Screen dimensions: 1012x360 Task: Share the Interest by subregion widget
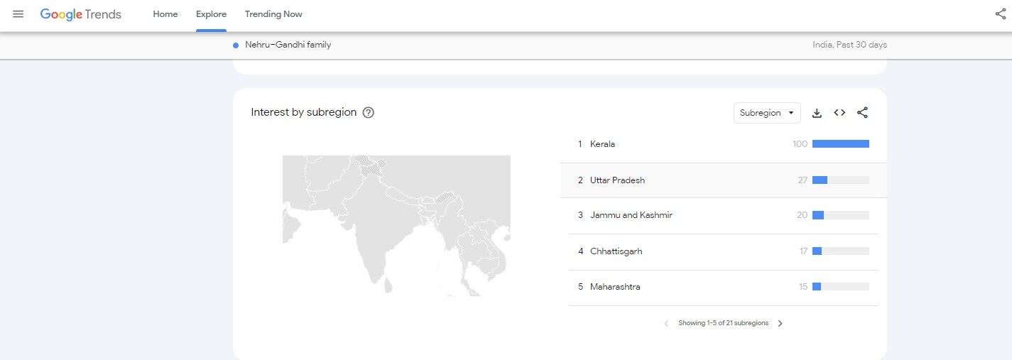[862, 113]
